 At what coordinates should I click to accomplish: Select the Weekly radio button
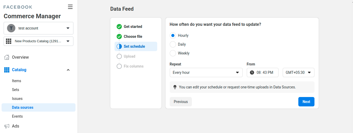[173, 53]
